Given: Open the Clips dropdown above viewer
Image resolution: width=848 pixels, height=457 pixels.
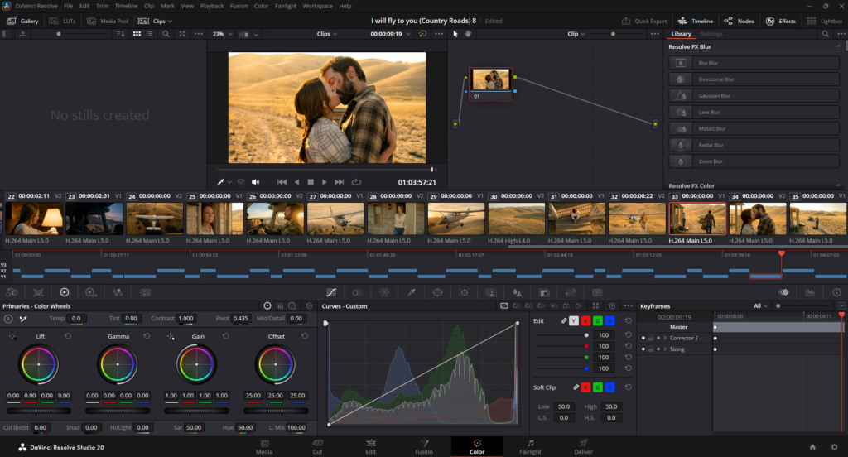Looking at the screenshot, I should (x=326, y=34).
